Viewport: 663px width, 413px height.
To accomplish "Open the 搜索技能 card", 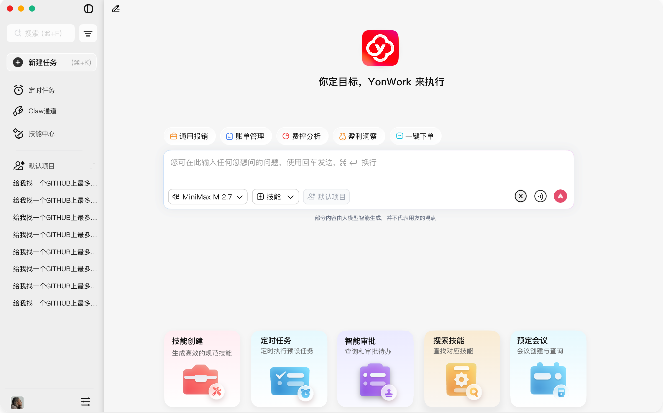I will (462, 369).
